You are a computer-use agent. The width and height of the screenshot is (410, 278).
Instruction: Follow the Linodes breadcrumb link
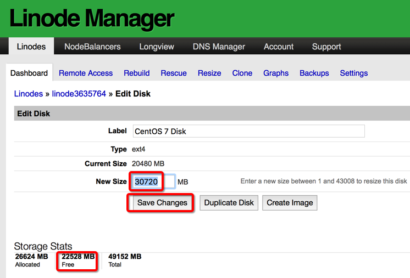point(29,94)
